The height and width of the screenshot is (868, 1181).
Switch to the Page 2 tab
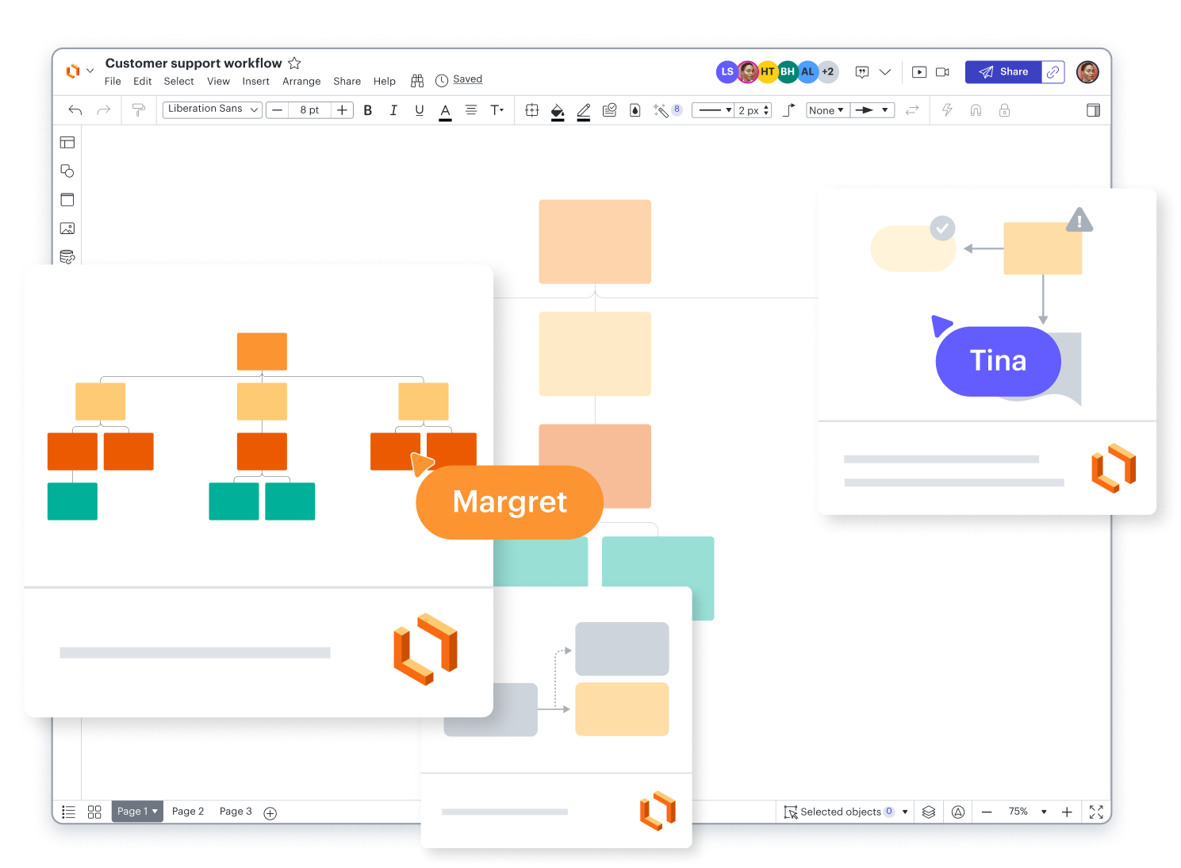coord(188,812)
